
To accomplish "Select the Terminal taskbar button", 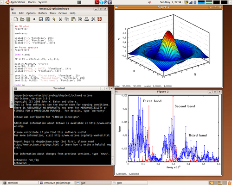I will coord(20,183).
